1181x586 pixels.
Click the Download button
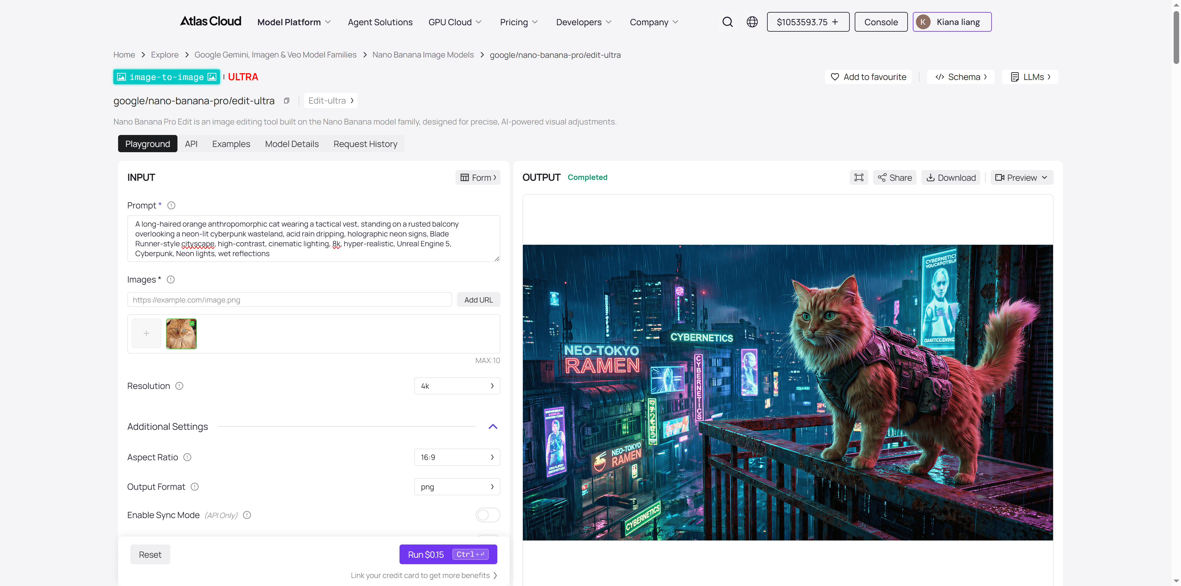coord(951,178)
